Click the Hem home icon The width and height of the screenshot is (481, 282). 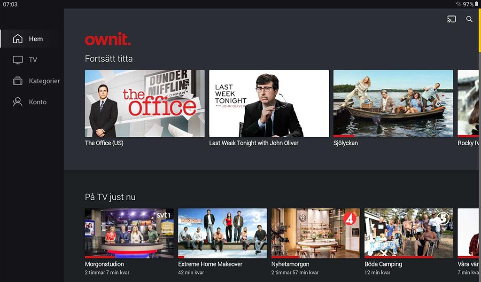(17, 39)
